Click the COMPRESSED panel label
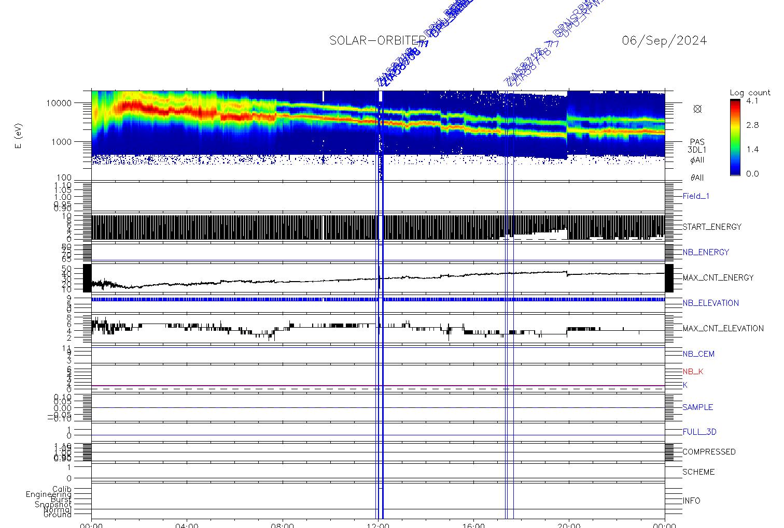This screenshot has height=528, width=784. [x=709, y=452]
